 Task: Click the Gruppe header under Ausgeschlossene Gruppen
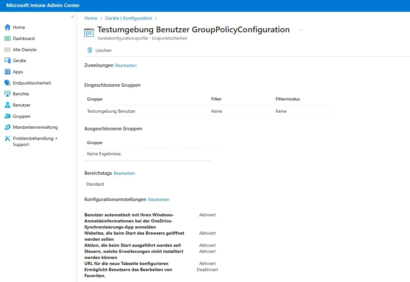tap(95, 142)
